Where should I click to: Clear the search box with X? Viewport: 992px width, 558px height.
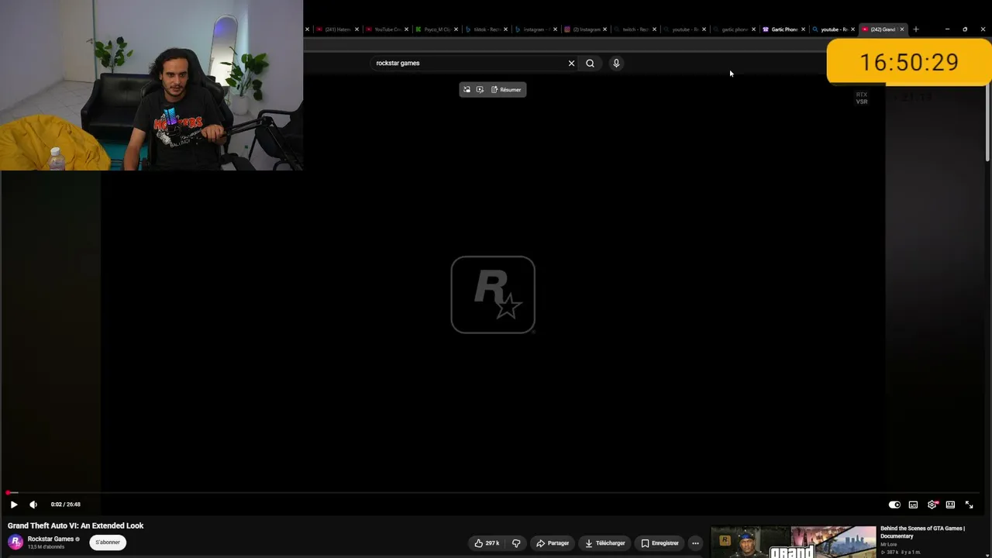571,64
